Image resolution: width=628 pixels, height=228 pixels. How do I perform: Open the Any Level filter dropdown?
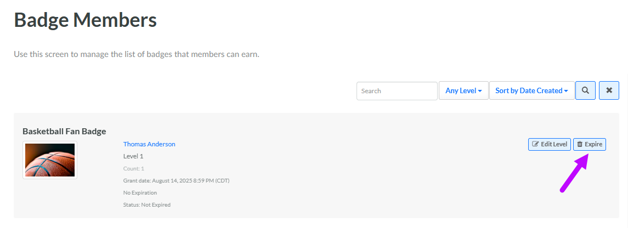point(463,90)
